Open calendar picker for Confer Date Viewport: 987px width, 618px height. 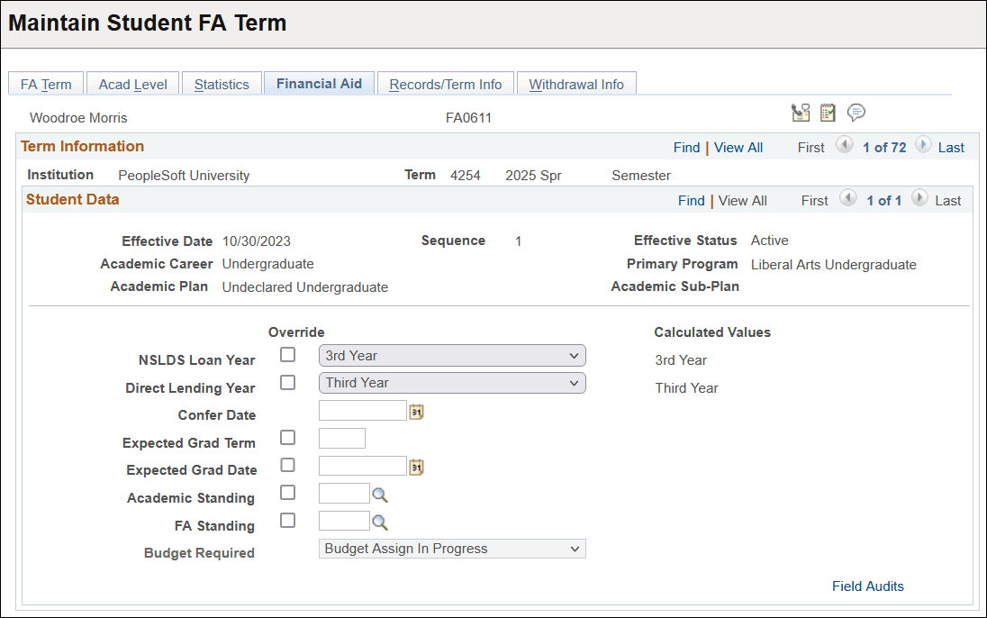(416, 412)
